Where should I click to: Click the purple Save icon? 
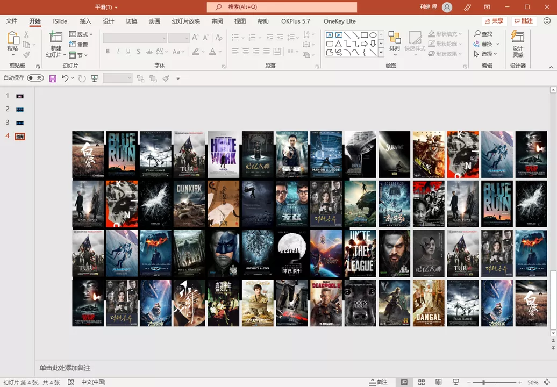[x=53, y=78]
